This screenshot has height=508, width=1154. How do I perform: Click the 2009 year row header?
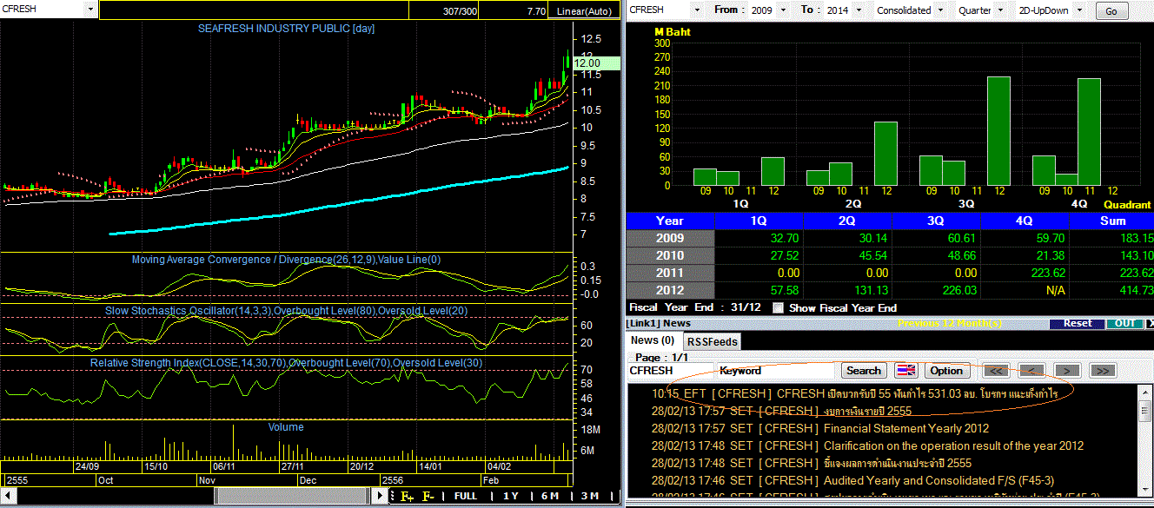pos(670,238)
